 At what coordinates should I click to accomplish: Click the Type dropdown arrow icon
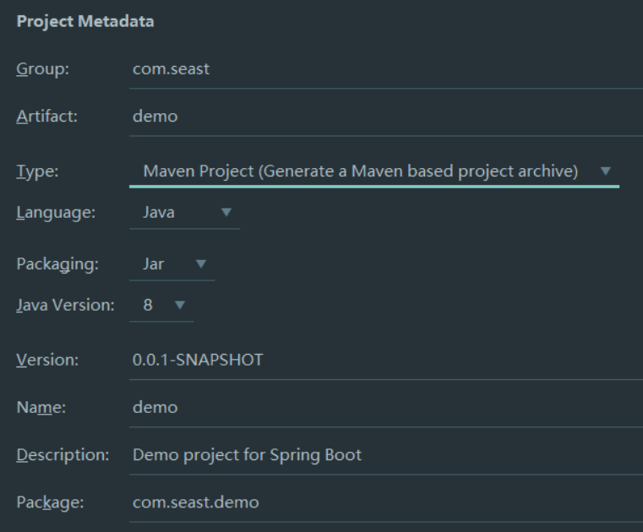tap(605, 171)
